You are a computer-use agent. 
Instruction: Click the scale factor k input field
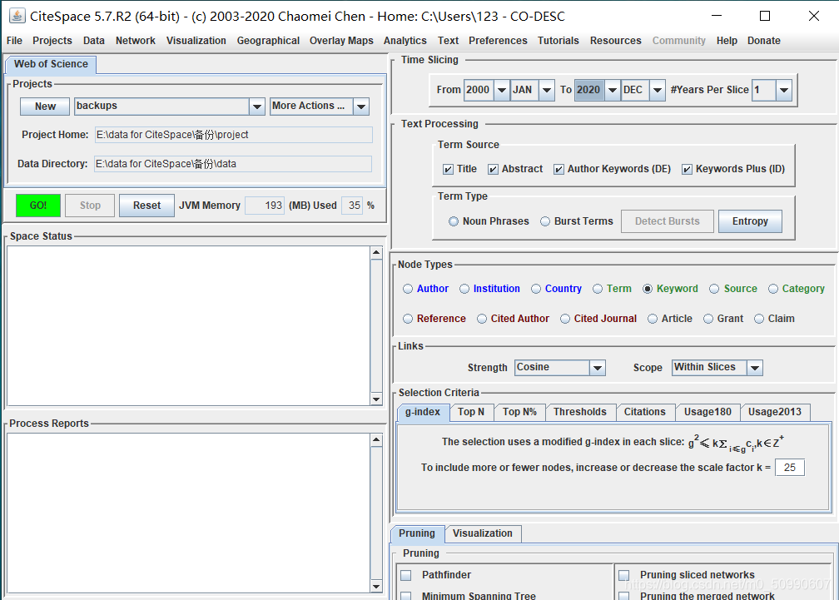[x=789, y=468]
